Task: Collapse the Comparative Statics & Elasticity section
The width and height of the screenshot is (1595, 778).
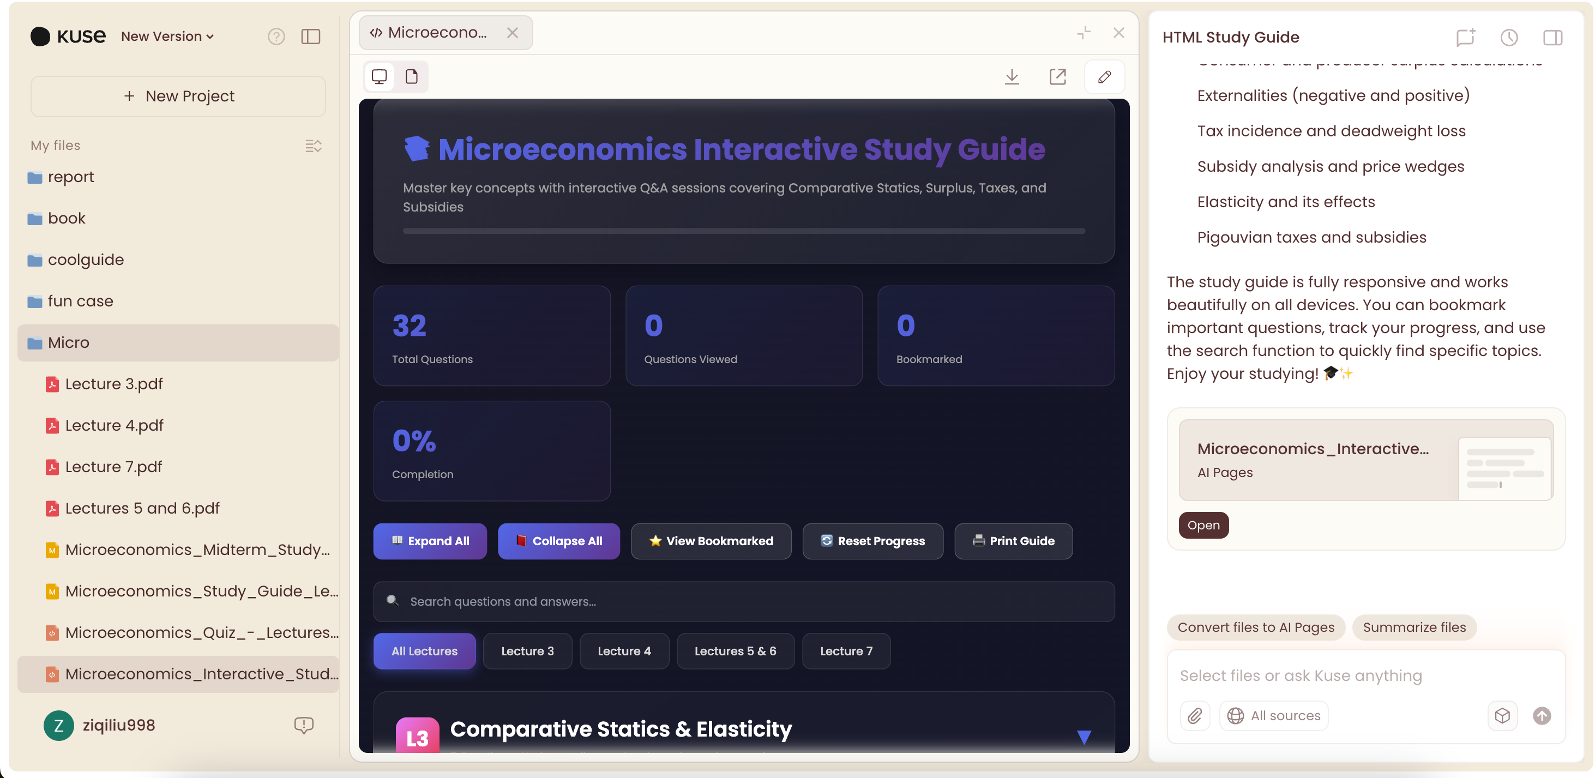Action: pos(1085,737)
